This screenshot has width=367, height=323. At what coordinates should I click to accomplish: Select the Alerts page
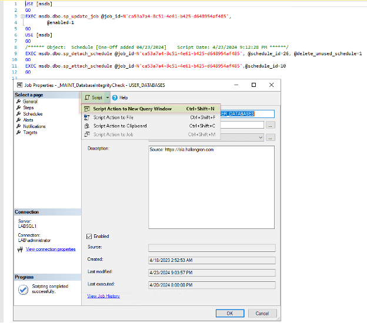click(28, 120)
